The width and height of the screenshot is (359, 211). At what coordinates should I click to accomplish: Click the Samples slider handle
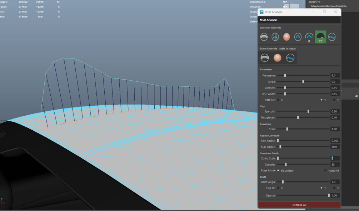(285, 164)
